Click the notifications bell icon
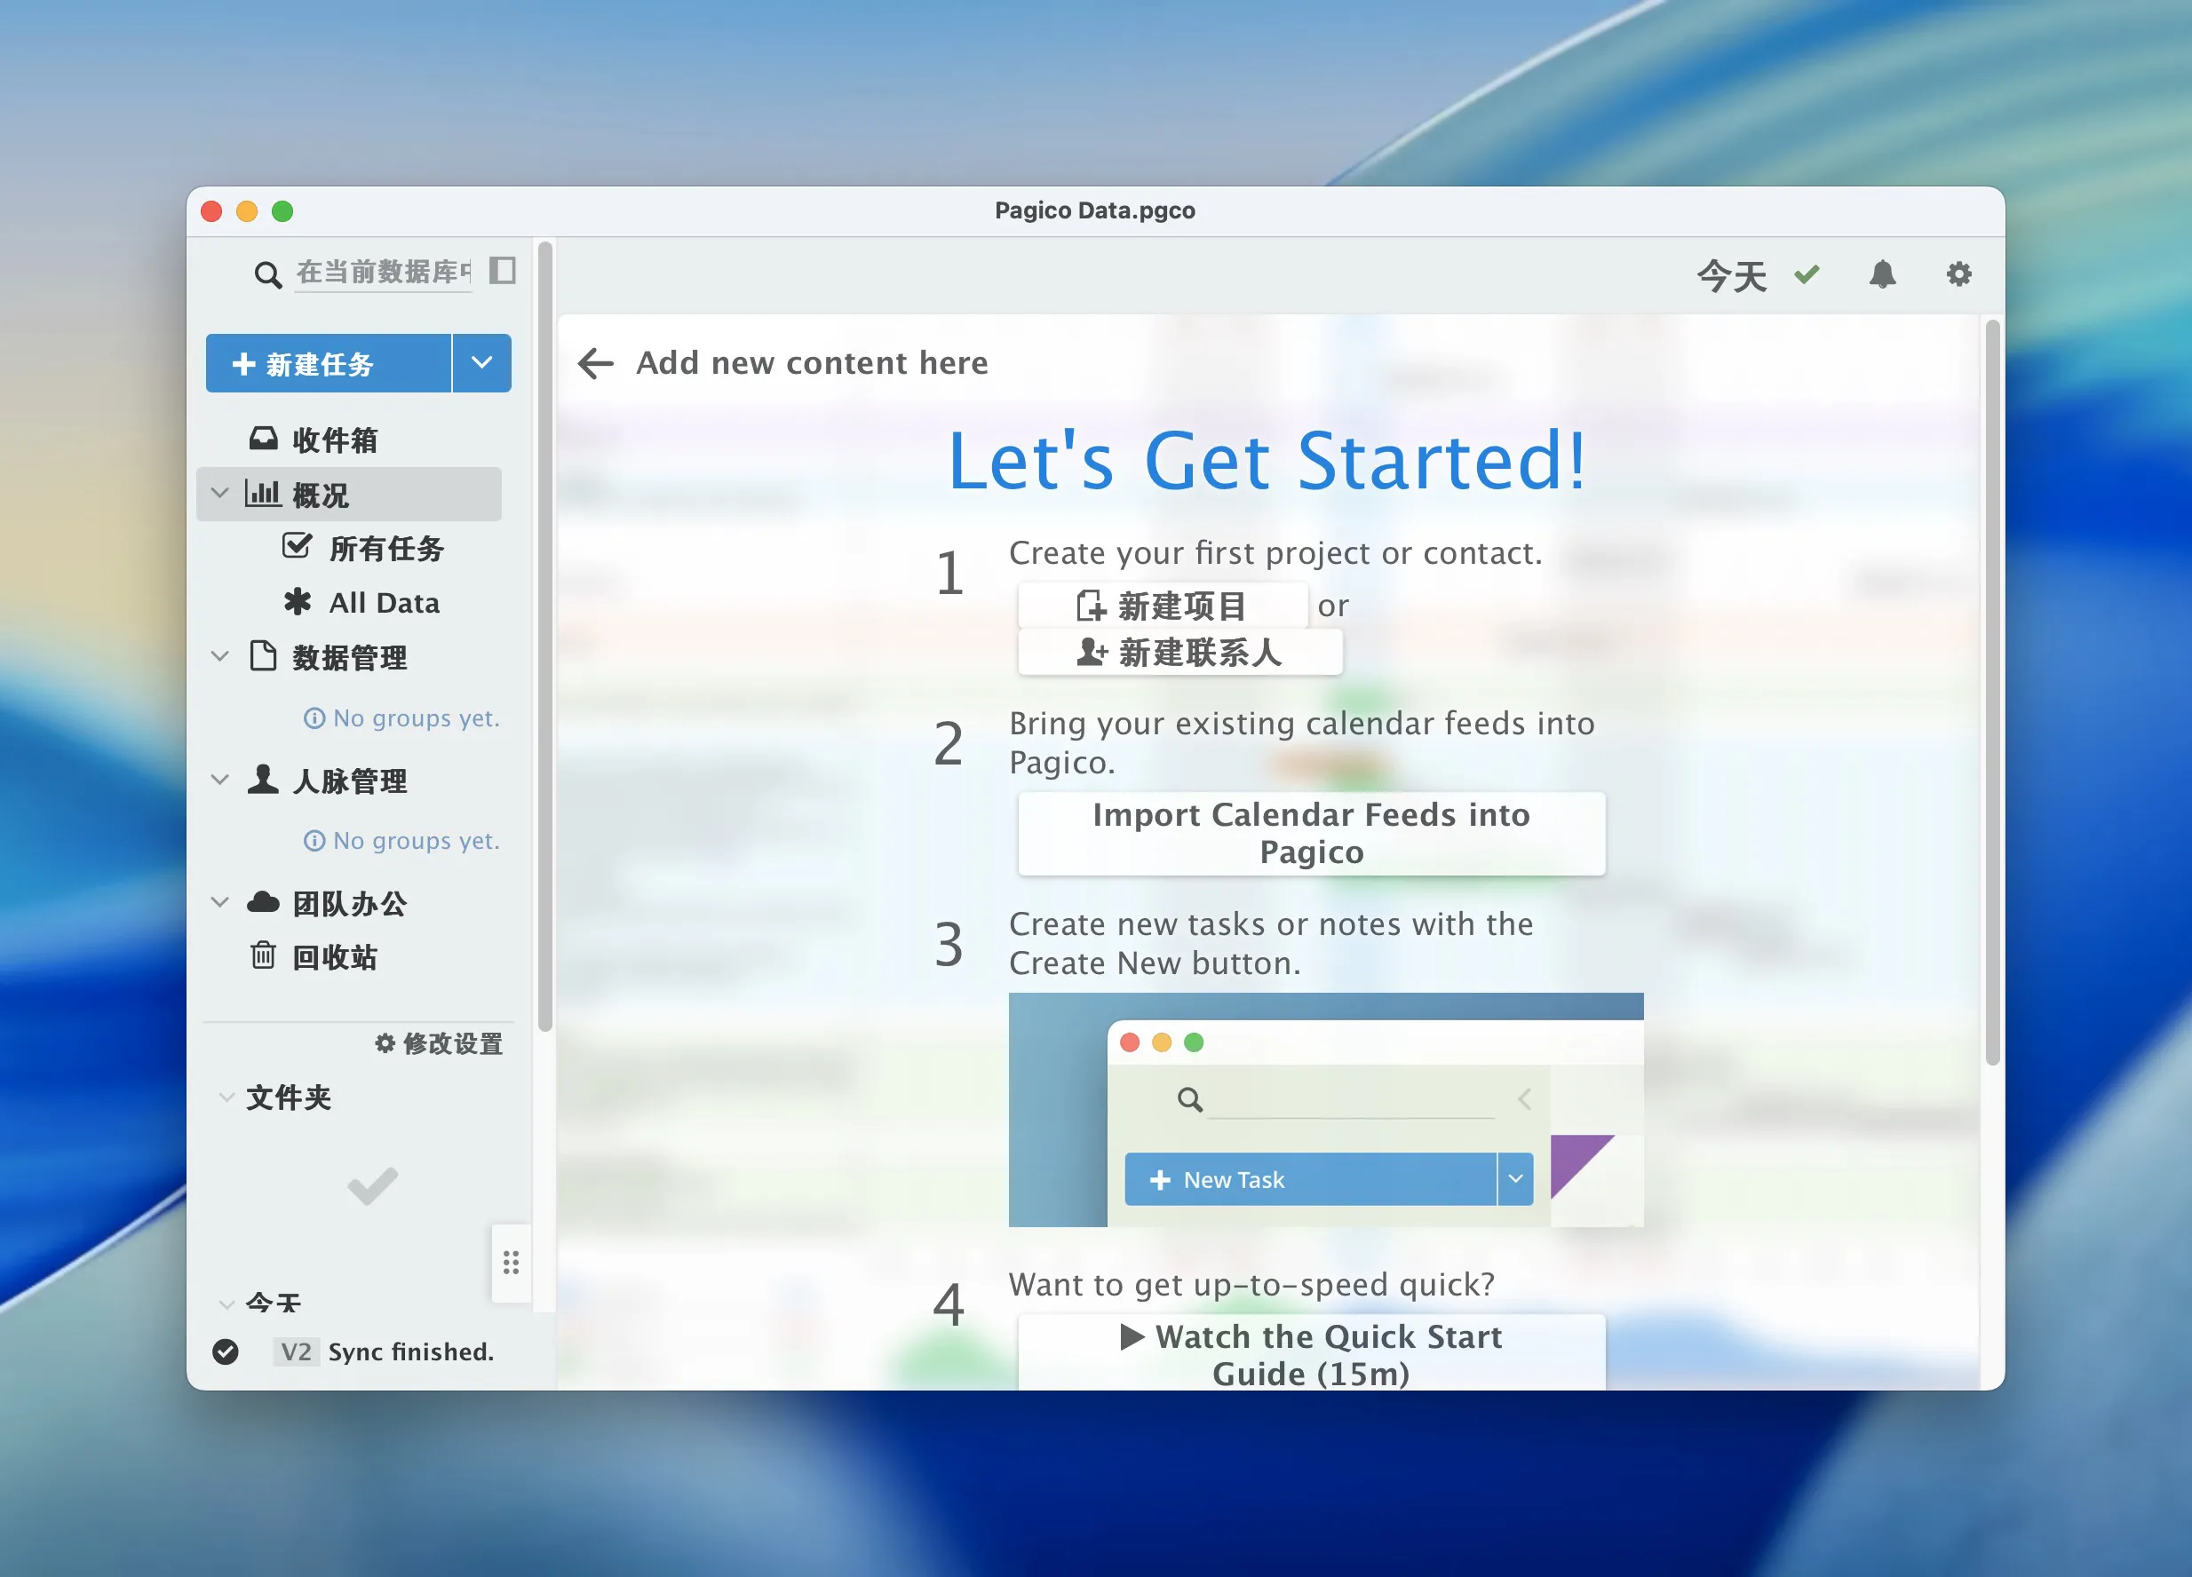The width and height of the screenshot is (2192, 1577). 1883,274
